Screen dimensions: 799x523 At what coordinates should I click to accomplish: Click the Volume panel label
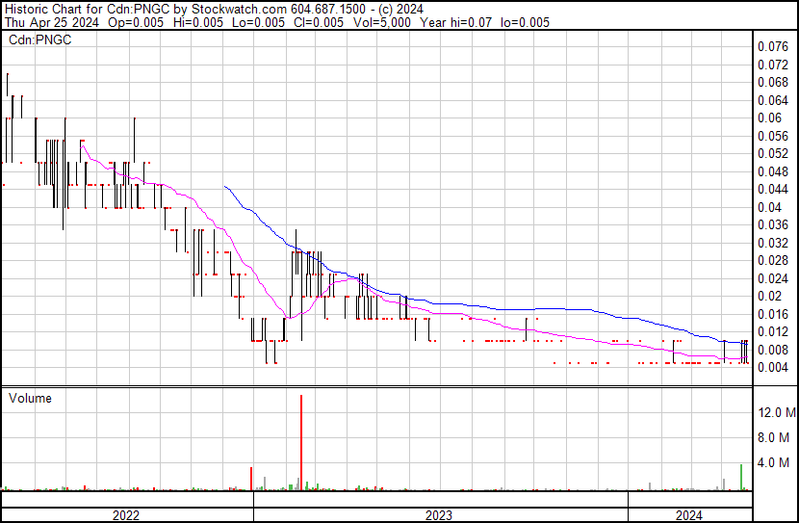tap(30, 398)
